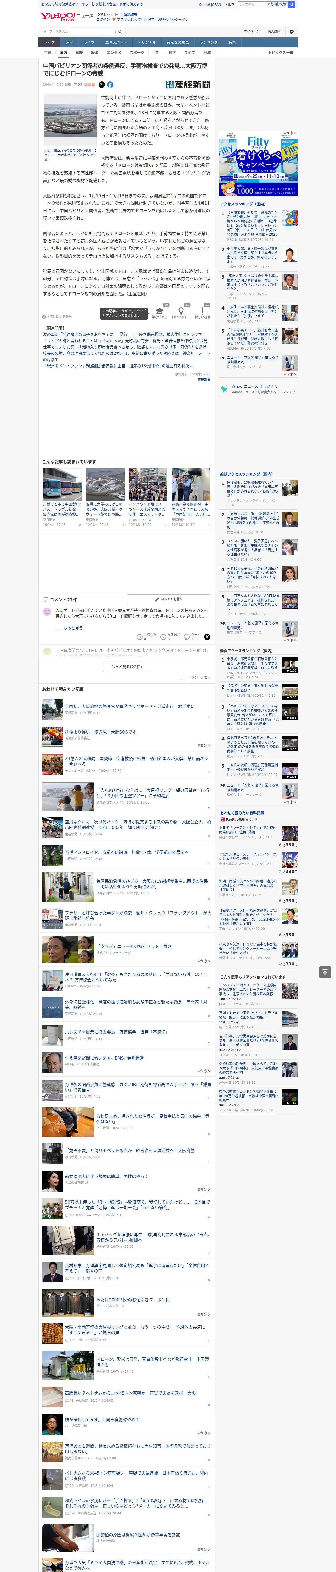Open the comment count bubble showing 22

pyautogui.click(x=78, y=85)
